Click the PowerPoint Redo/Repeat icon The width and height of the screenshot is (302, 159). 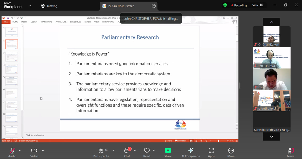(17, 18)
